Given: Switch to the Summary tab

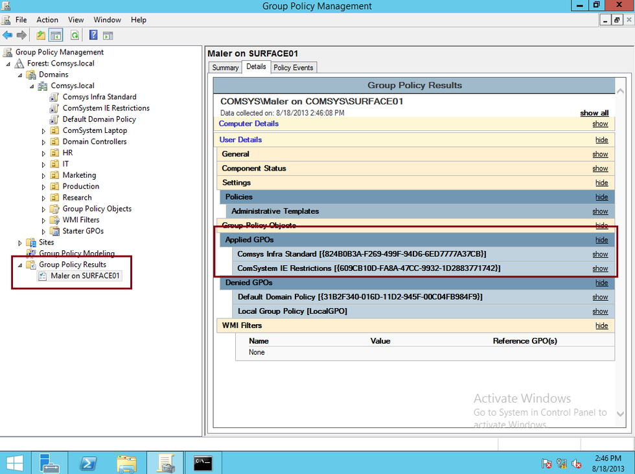Looking at the screenshot, I should pos(225,67).
